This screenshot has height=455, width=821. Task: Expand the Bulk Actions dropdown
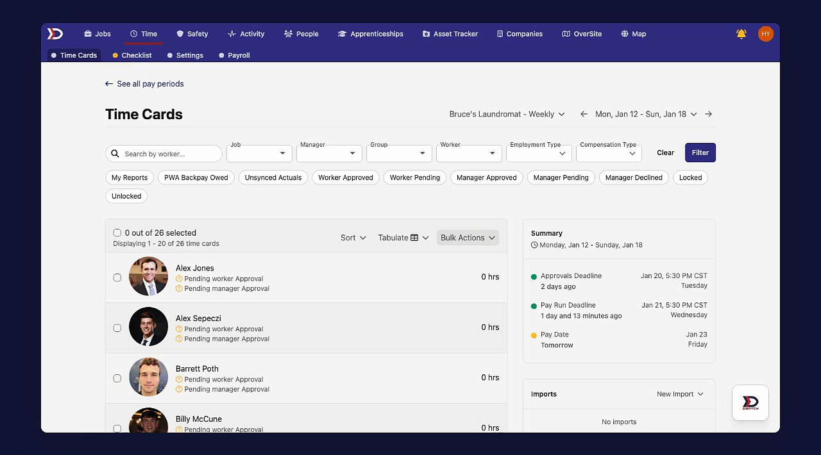[x=468, y=238]
